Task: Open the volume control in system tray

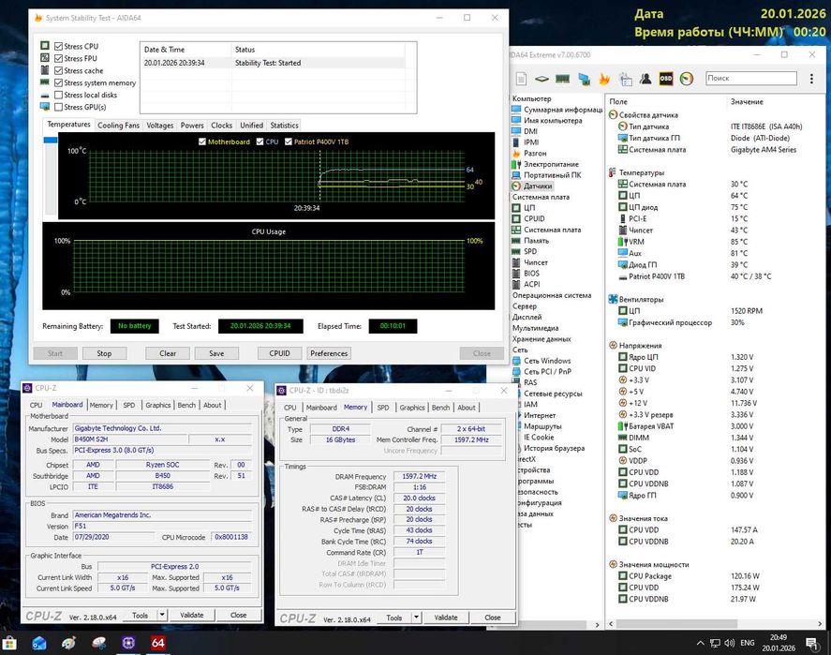Action: 729,643
